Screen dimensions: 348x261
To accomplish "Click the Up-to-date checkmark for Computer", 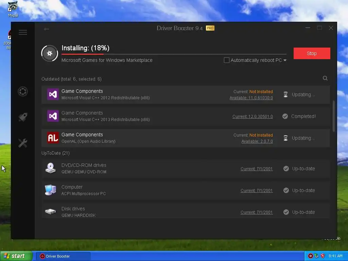I will pos(286,190).
